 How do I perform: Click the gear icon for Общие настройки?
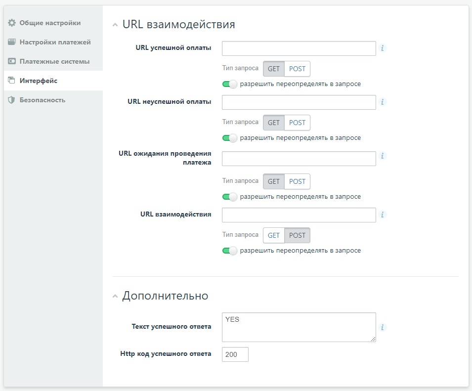click(12, 23)
